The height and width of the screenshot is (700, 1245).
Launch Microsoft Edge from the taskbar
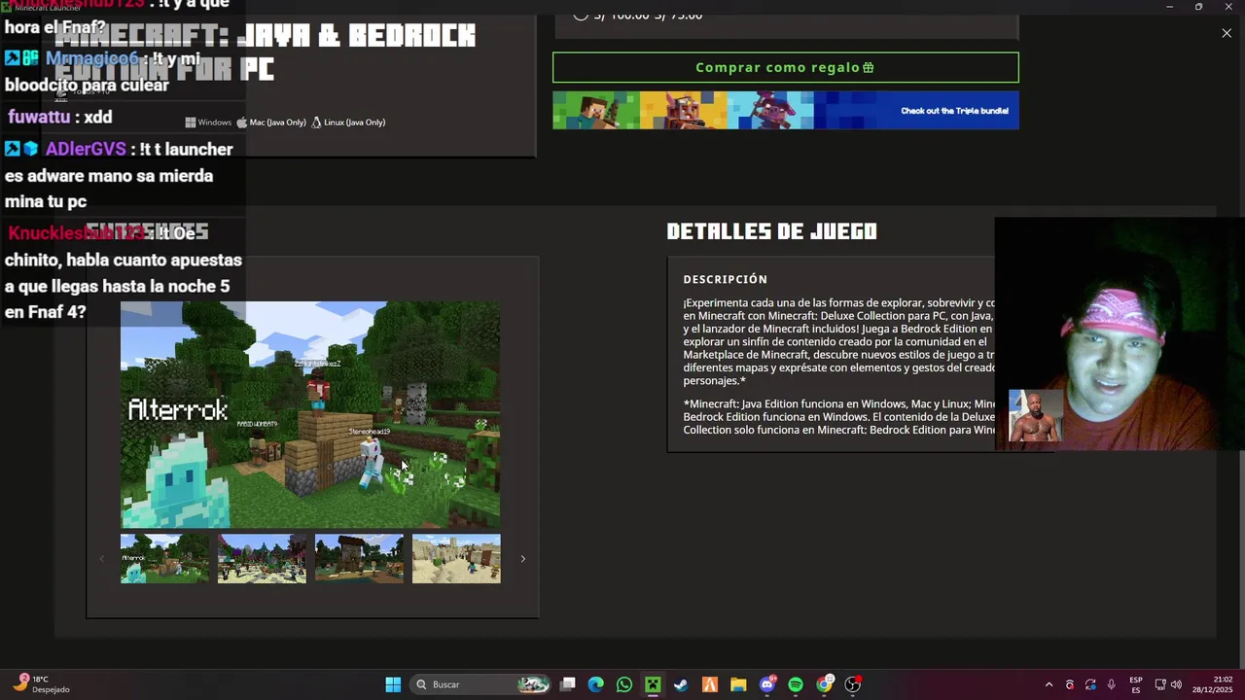pyautogui.click(x=596, y=684)
